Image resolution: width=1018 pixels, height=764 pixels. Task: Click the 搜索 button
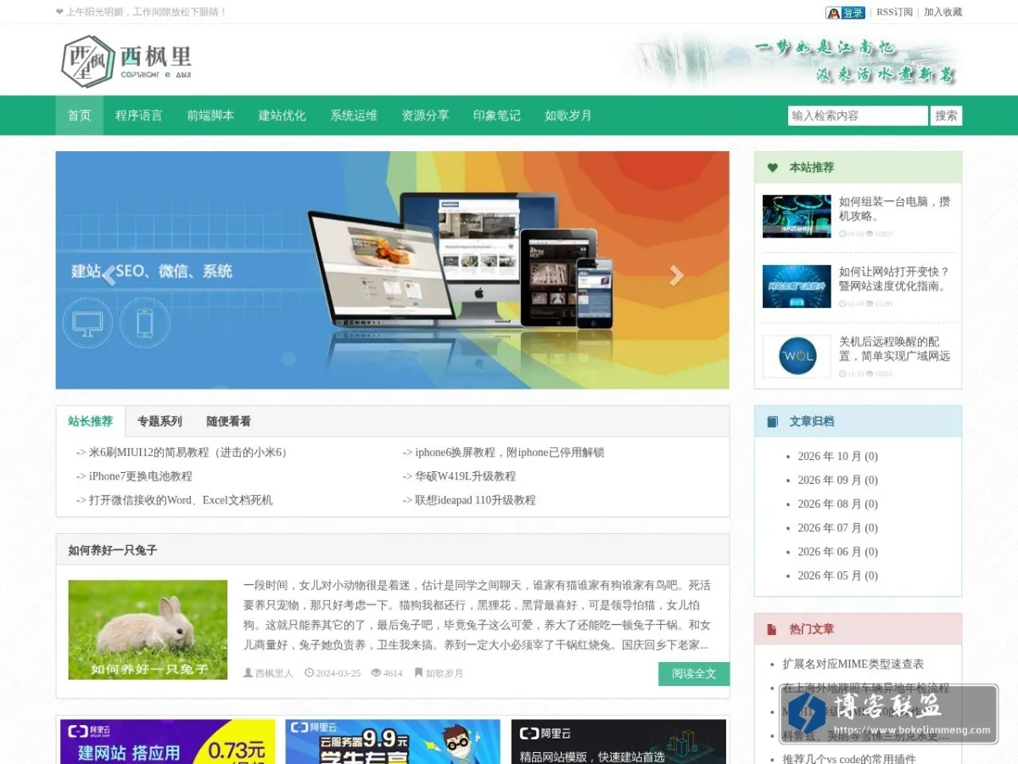pyautogui.click(x=947, y=115)
